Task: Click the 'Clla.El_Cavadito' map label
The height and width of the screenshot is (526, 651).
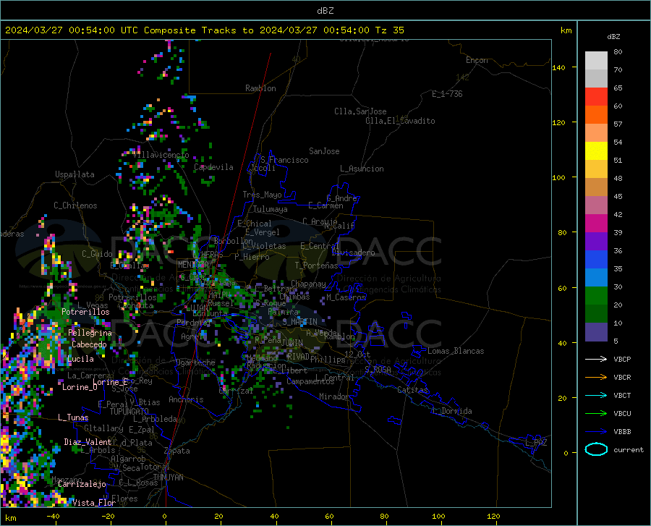Action: coord(400,121)
